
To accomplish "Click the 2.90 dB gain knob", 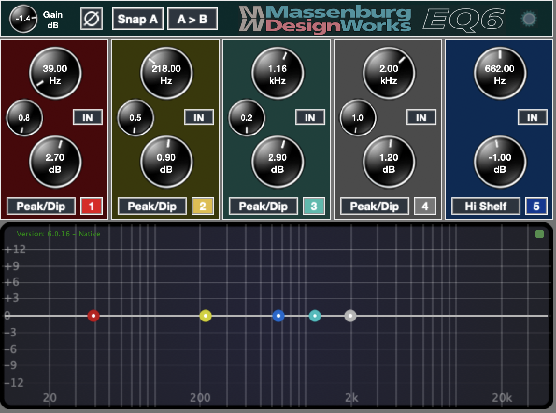I will click(x=278, y=162).
